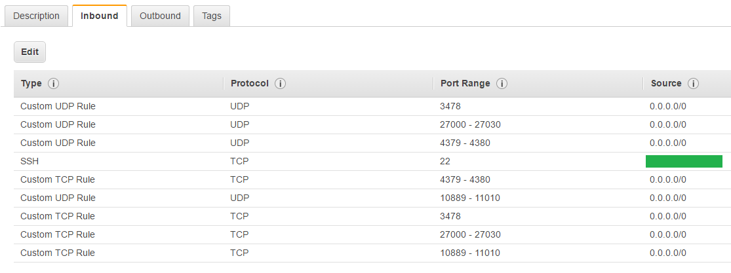
Task: Click the info icon next to Source
Action: point(693,84)
